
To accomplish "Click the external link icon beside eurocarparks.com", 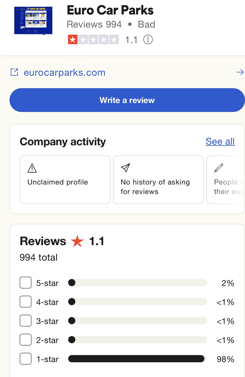I will tap(14, 72).
